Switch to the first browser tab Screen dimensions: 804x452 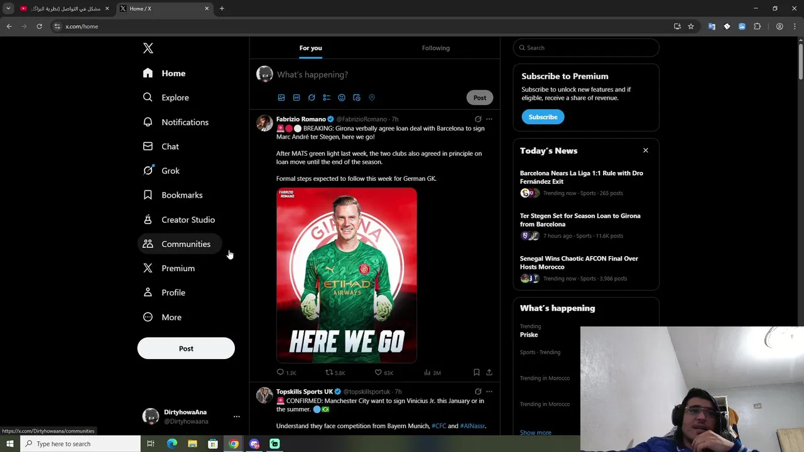point(64,9)
